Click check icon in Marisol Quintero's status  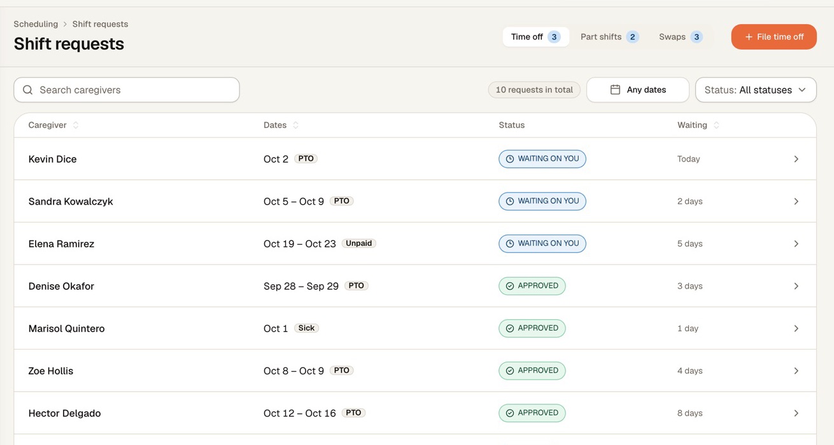pyautogui.click(x=510, y=328)
